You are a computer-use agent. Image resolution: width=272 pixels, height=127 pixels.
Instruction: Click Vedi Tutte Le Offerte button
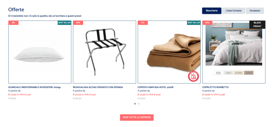click(x=137, y=117)
